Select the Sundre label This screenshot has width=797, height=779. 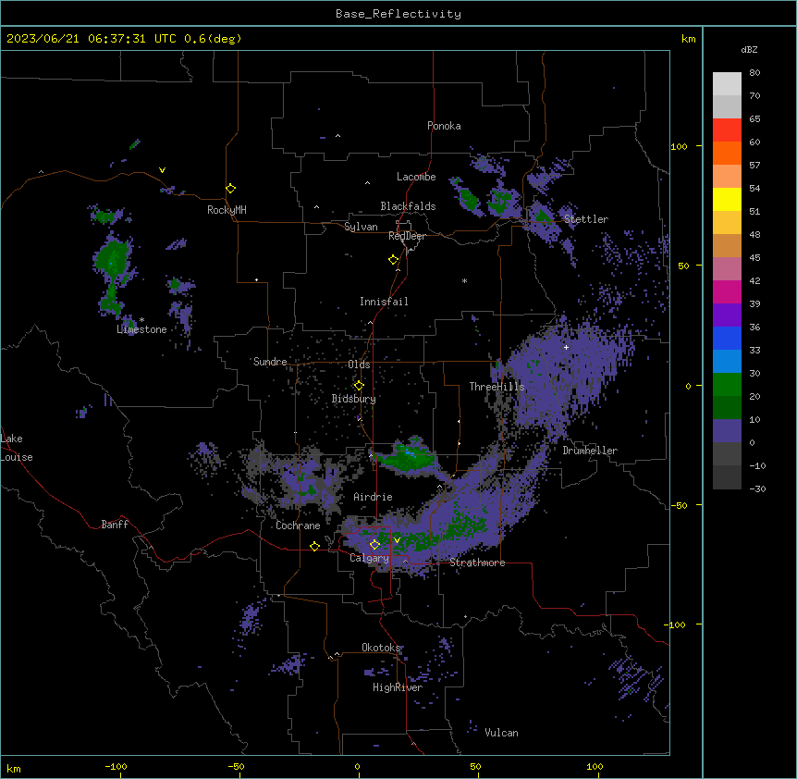coord(270,362)
